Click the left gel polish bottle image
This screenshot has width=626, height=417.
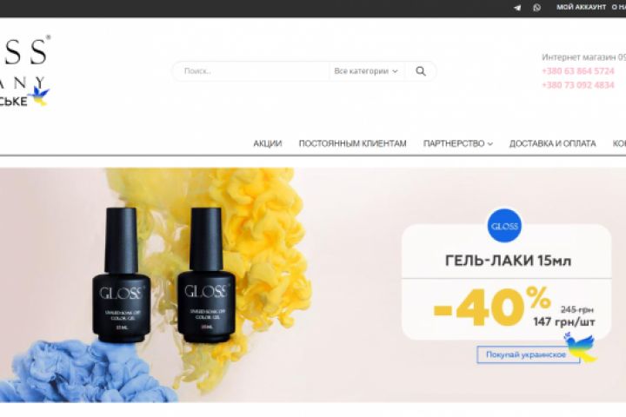coord(122,275)
